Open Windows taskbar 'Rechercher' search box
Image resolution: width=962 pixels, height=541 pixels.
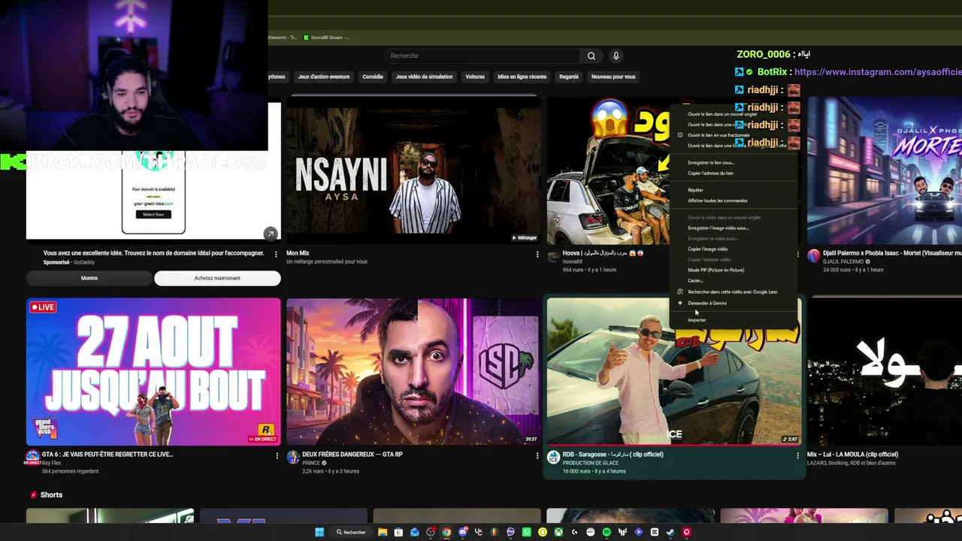pos(351,532)
